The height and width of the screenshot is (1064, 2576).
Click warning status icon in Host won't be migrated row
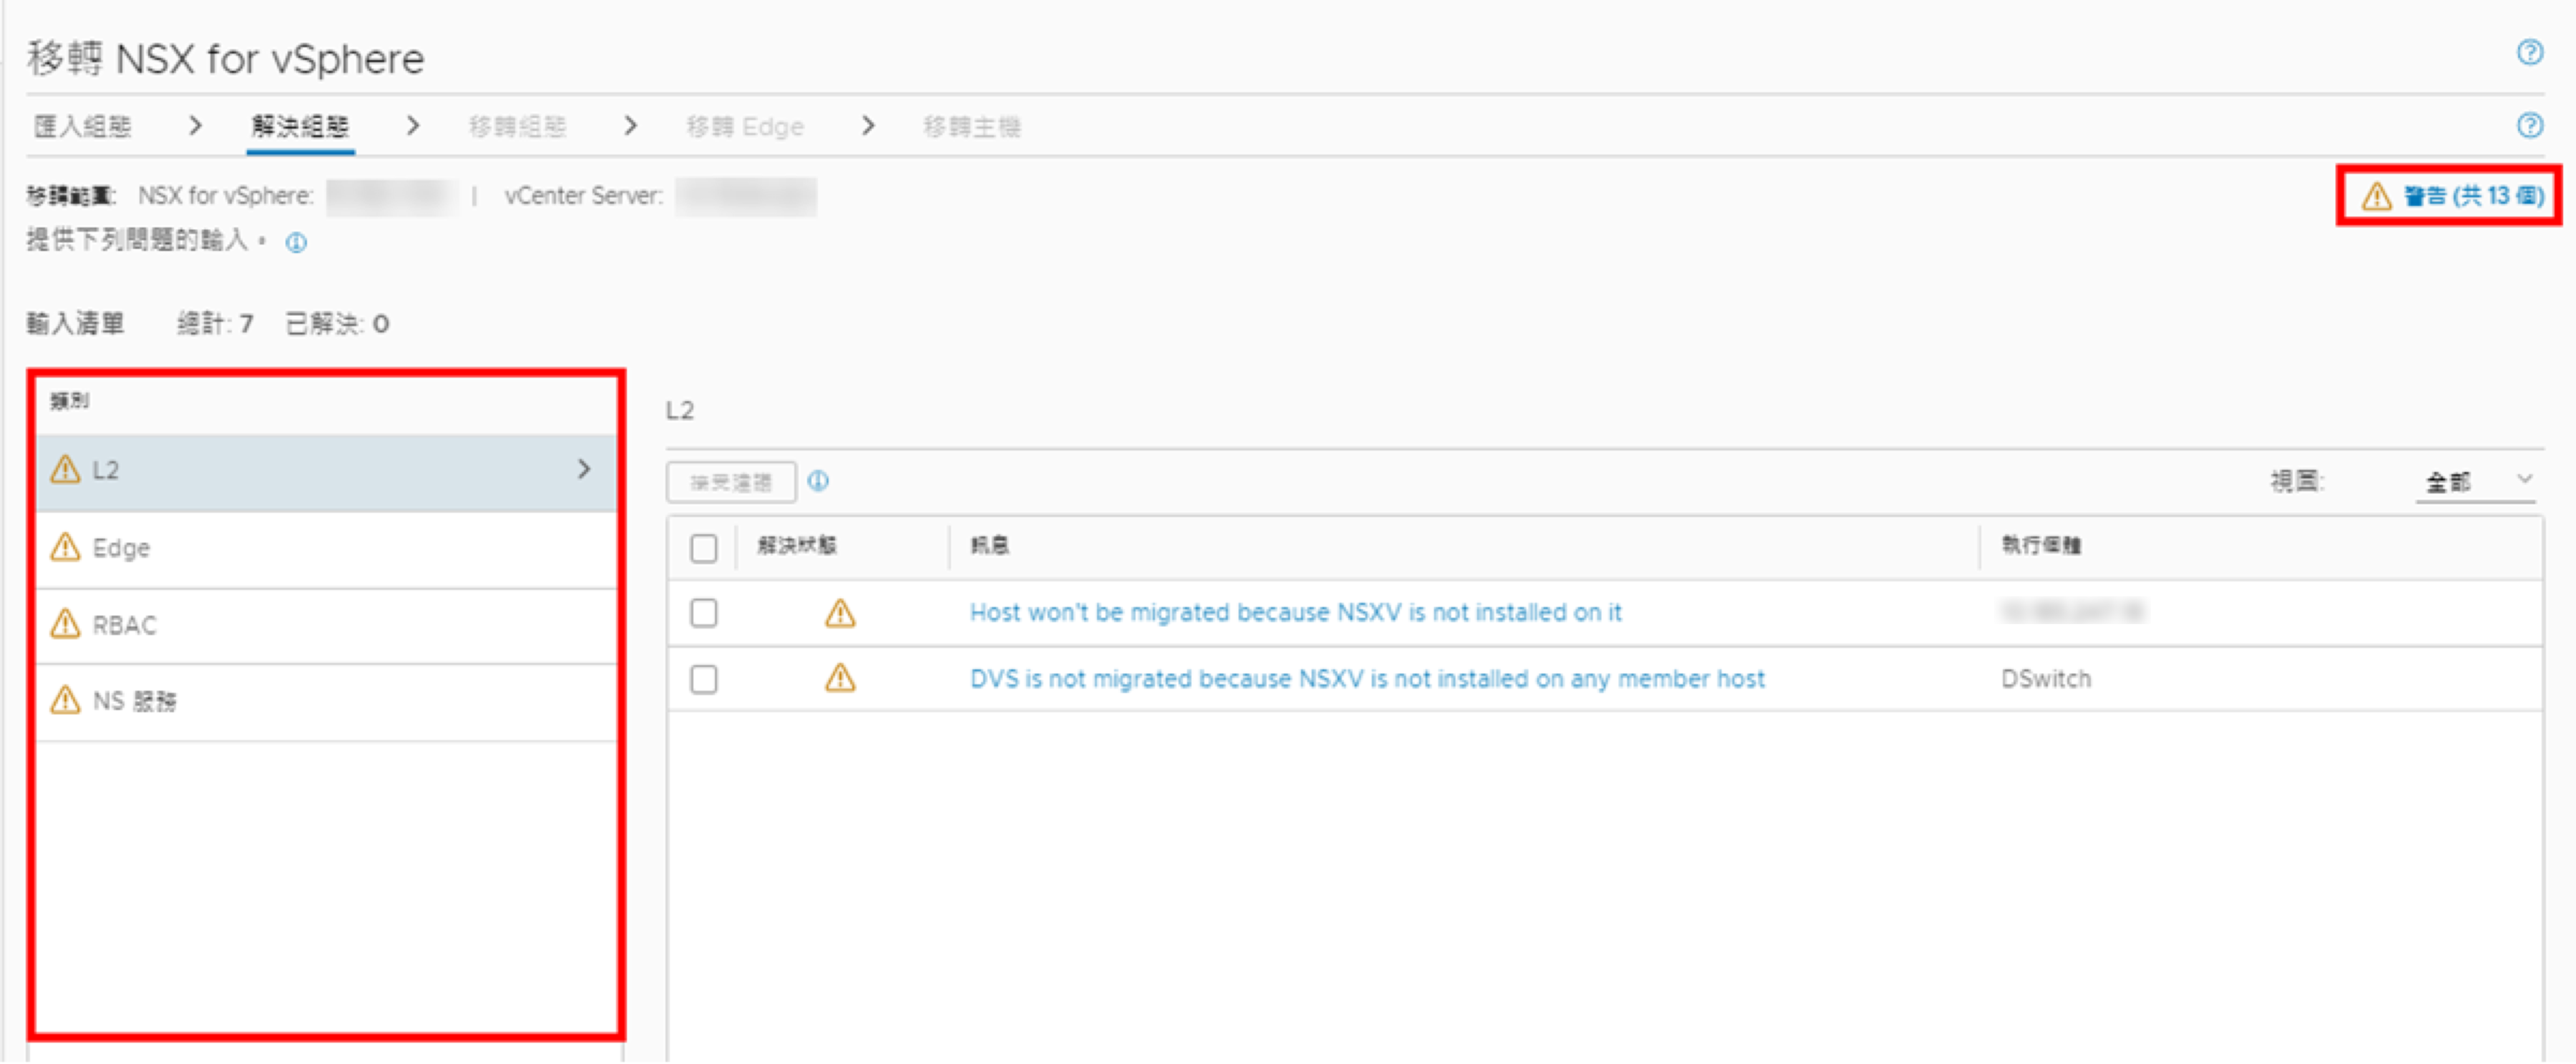point(840,612)
